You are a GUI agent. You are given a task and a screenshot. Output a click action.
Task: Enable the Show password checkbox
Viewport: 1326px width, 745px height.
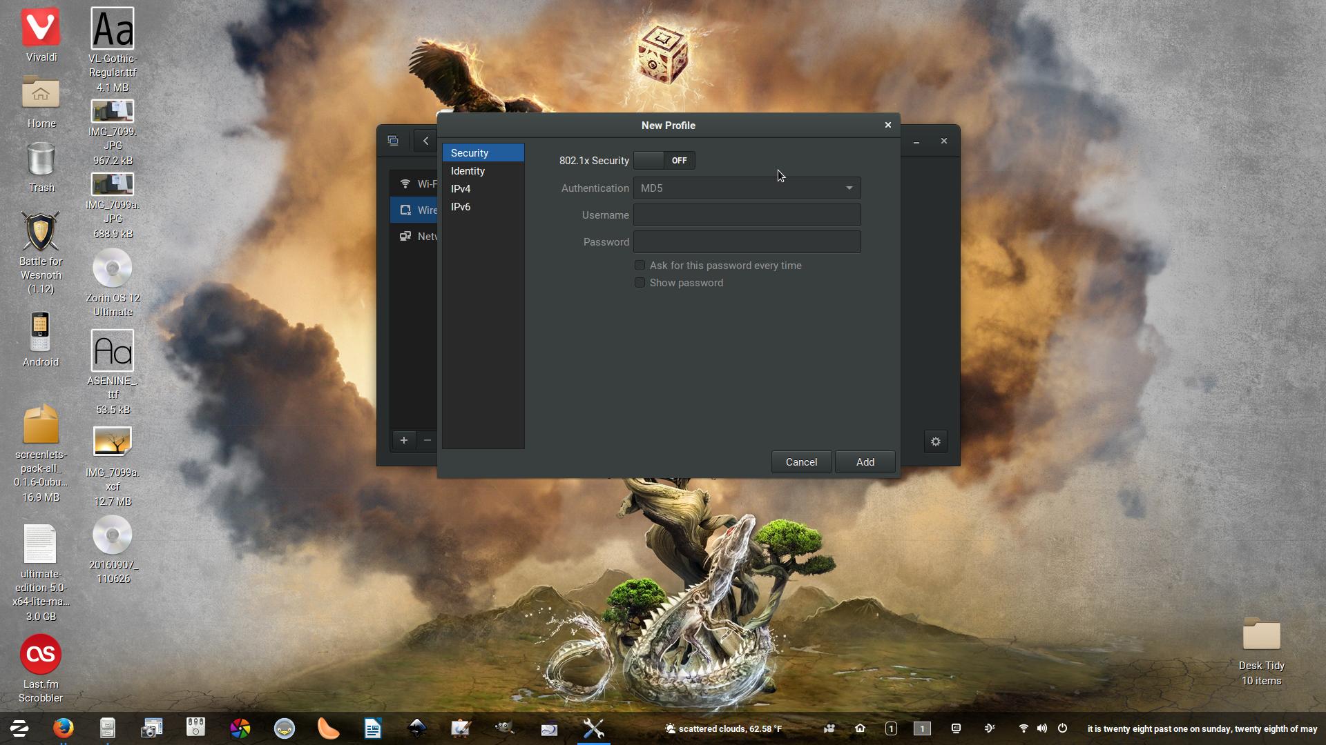click(640, 283)
